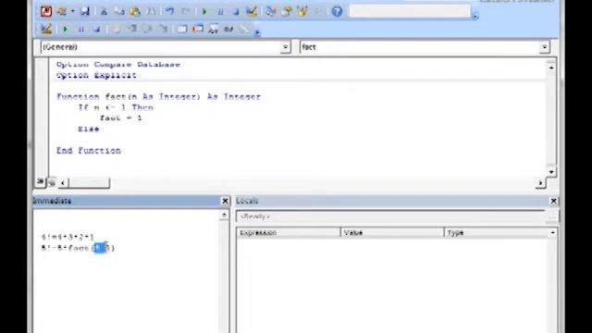Click the Locals call stack ellipsis button
The width and height of the screenshot is (592, 333).
pos(552,216)
